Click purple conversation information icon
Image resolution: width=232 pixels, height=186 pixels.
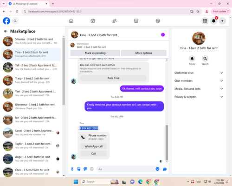[x=163, y=35]
